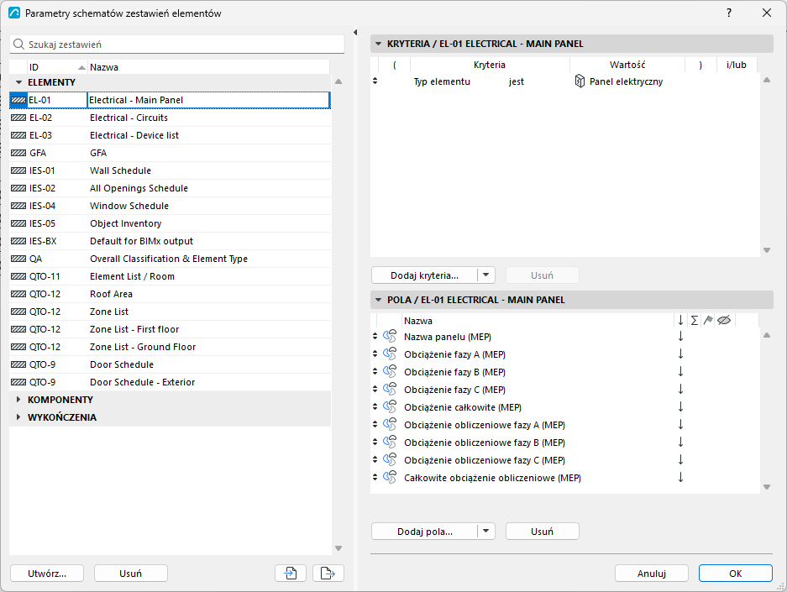The image size is (787, 592).
Task: Select the Electrical - Circuits schedule
Action: coord(171,118)
